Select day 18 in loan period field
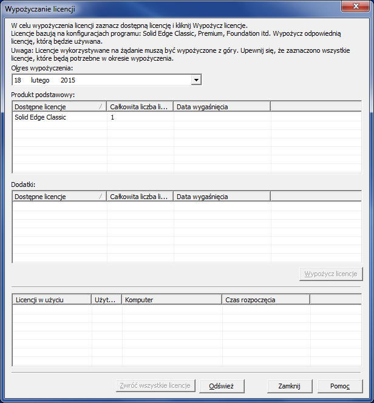This screenshot has width=374, height=403. coord(18,80)
